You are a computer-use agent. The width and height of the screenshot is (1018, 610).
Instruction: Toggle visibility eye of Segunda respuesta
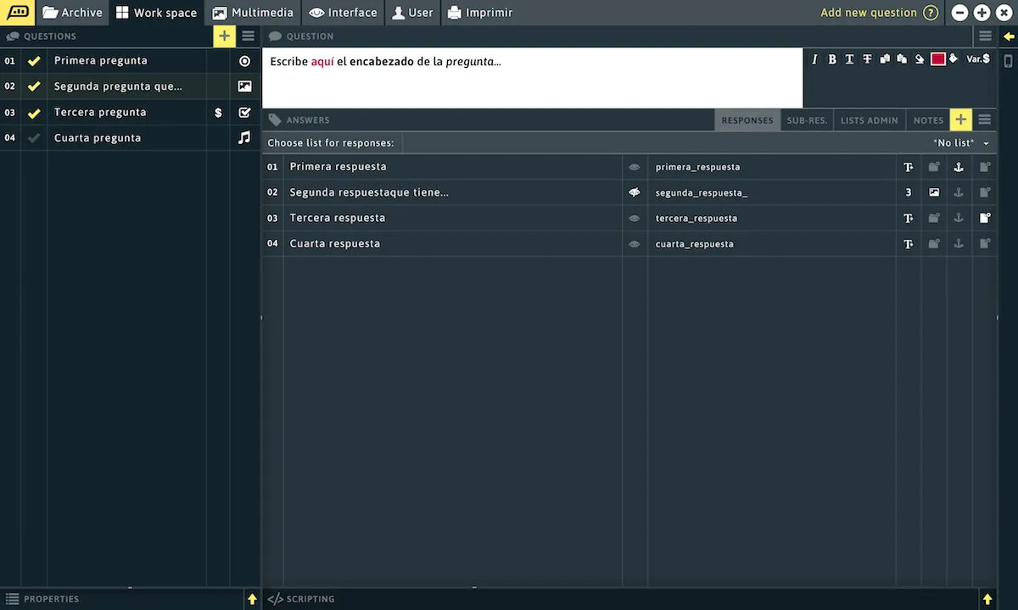click(634, 193)
